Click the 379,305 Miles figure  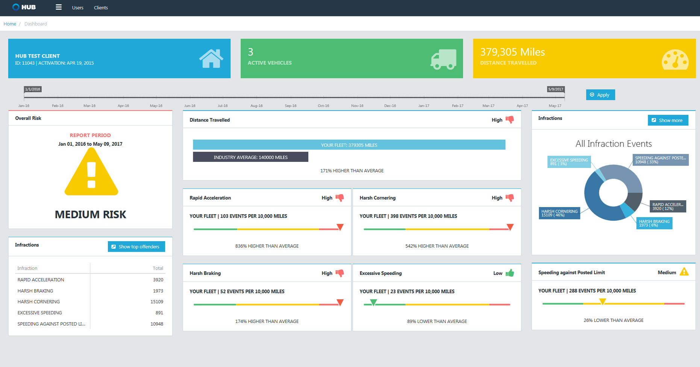click(x=512, y=52)
